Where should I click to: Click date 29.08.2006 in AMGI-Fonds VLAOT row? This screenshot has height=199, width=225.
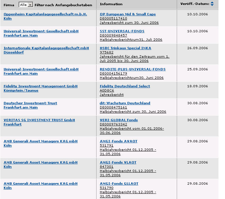click(198, 163)
